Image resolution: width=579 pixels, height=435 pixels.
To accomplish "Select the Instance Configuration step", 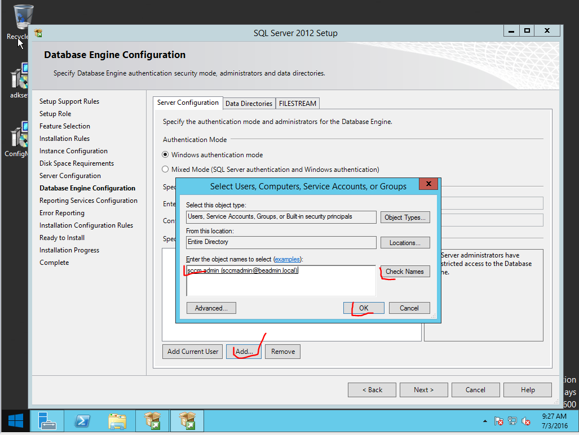I will 73,151.
